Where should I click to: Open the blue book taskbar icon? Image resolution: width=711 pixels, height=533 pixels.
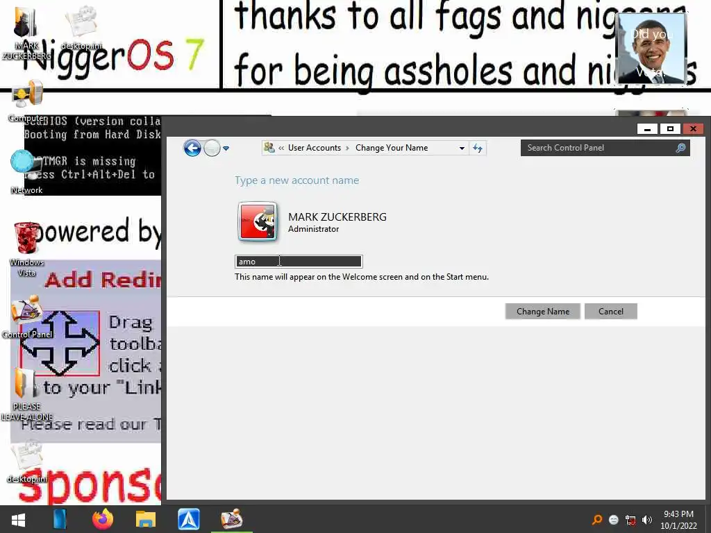click(60, 519)
